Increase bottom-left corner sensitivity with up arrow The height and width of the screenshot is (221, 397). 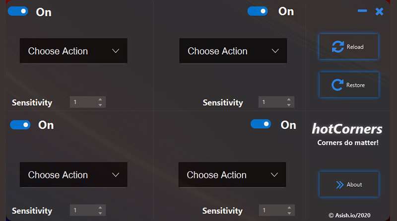(100, 208)
